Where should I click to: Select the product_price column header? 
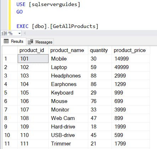tap(131, 50)
